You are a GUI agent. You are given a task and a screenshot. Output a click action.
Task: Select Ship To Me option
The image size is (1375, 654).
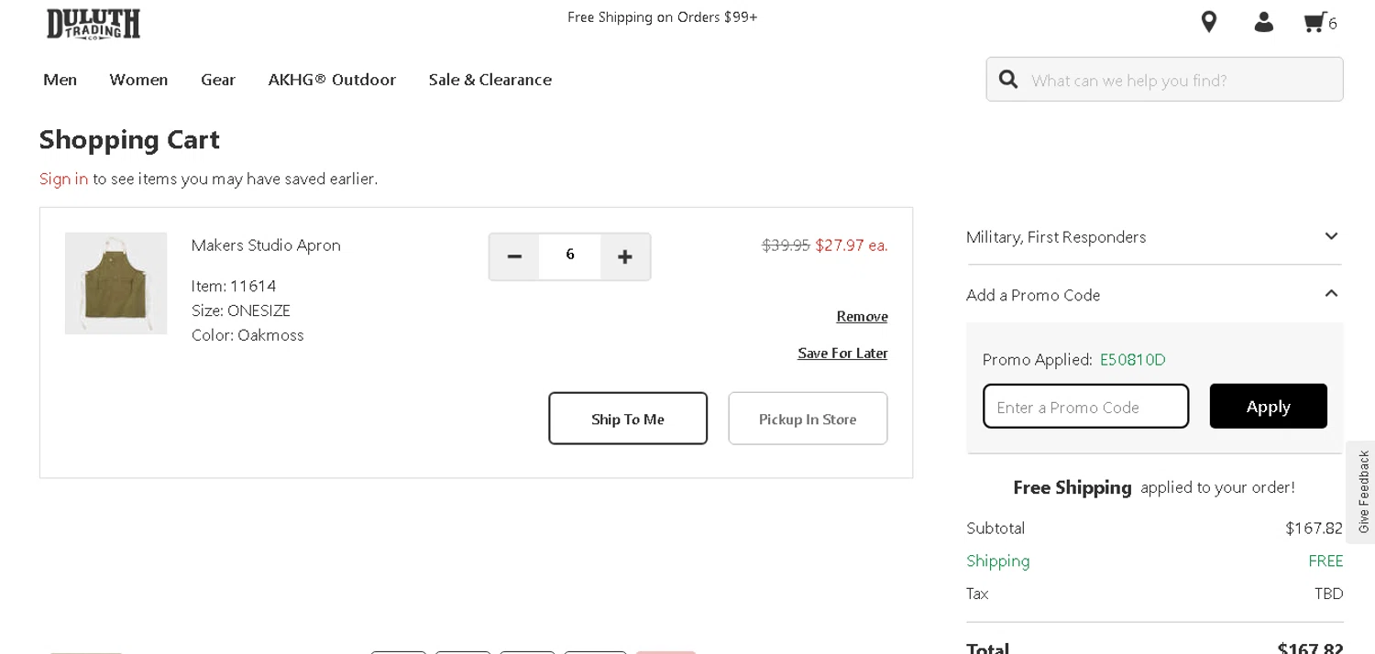click(628, 419)
